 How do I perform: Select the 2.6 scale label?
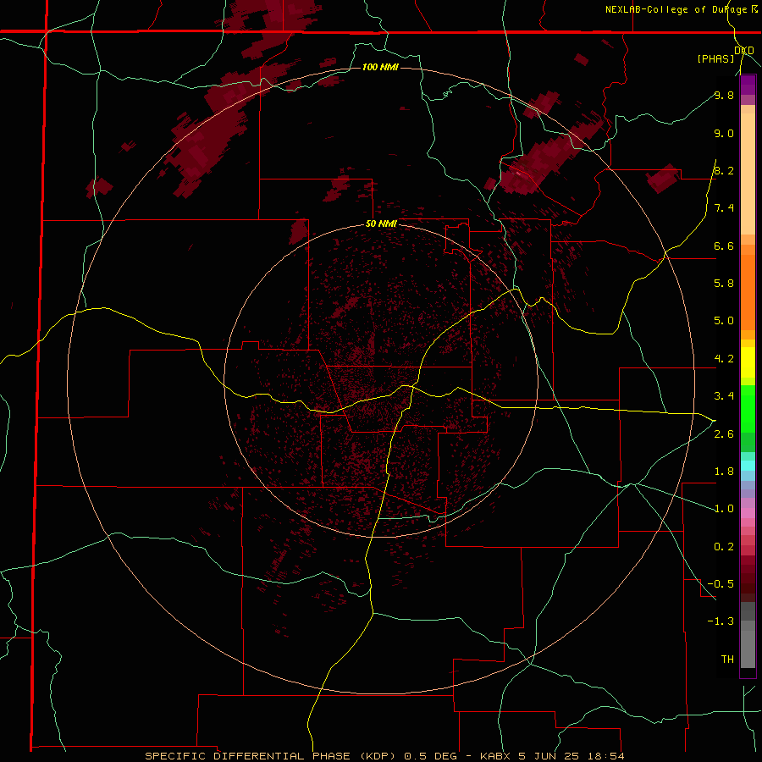[724, 434]
